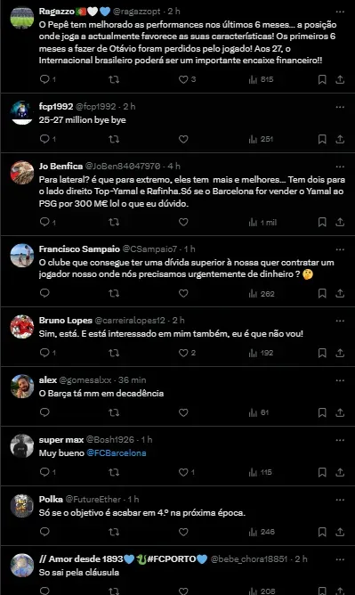Bookmark Francisco Sampaio's tweet
The height and width of the screenshot is (595, 355).
click(322, 293)
